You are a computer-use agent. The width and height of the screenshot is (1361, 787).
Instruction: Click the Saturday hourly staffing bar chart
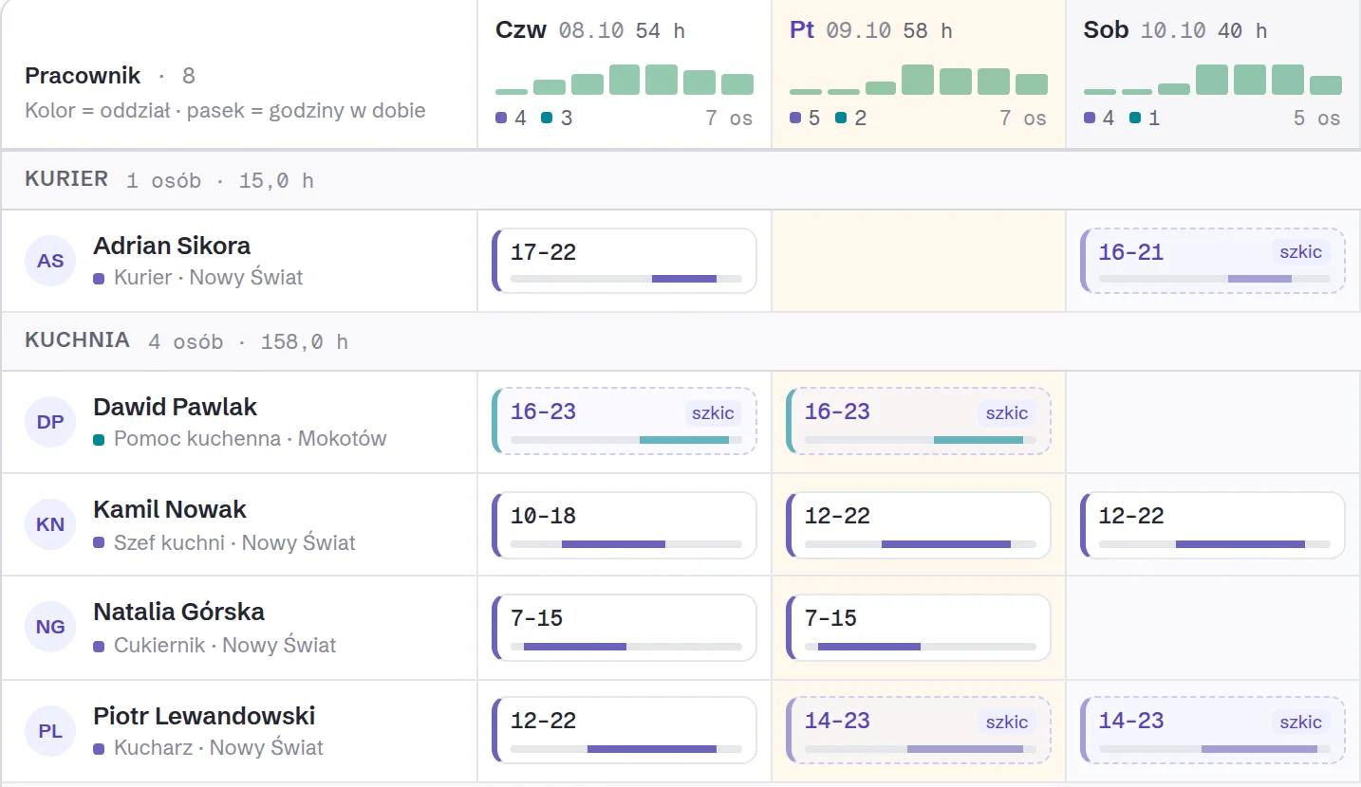(1213, 80)
